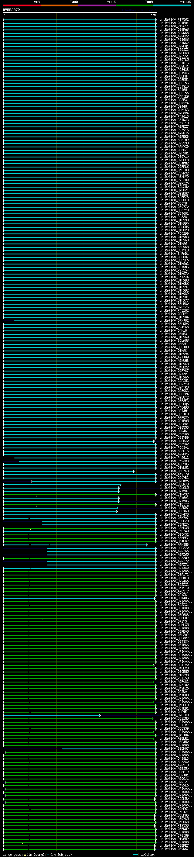
Task: Select the AV552072 query sequence name
Action: click(x=11, y=10)
